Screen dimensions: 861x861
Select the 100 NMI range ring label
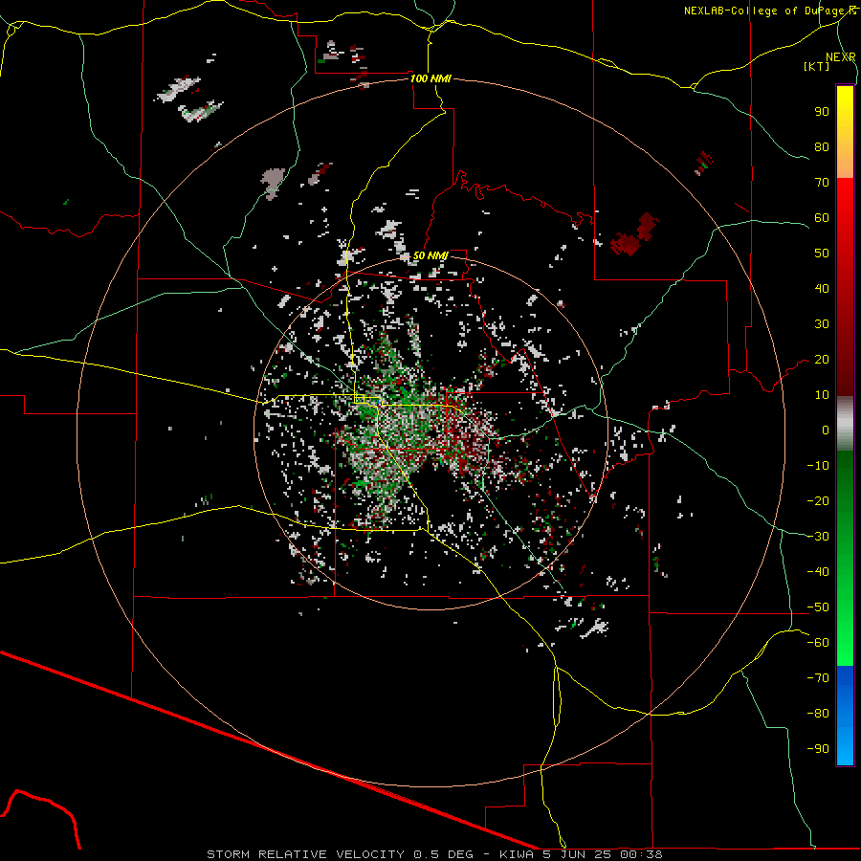tap(430, 78)
